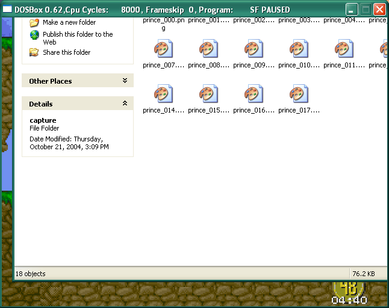Click the Make a new folder icon
The width and height of the screenshot is (389, 308).
pos(34,22)
